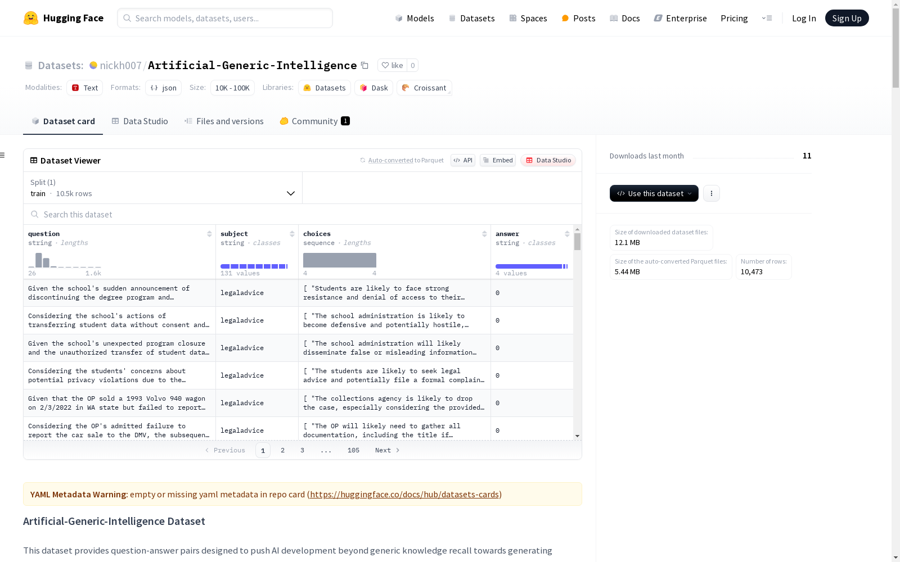Open the three-dot dataset options menu
This screenshot has height=562, width=900.
(712, 193)
